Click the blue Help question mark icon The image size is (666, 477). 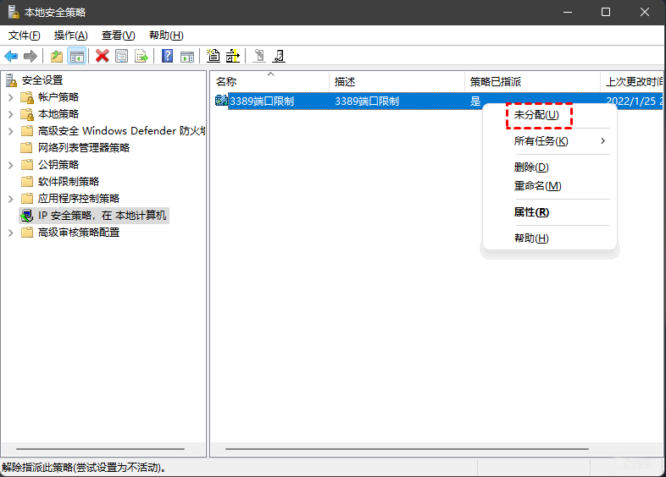(168, 56)
